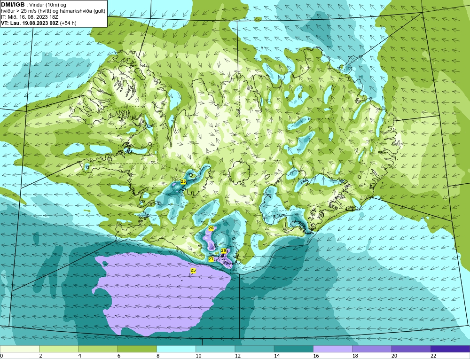Click legend scale number 0
This screenshot has width=470, height=359.
pos(1,356)
